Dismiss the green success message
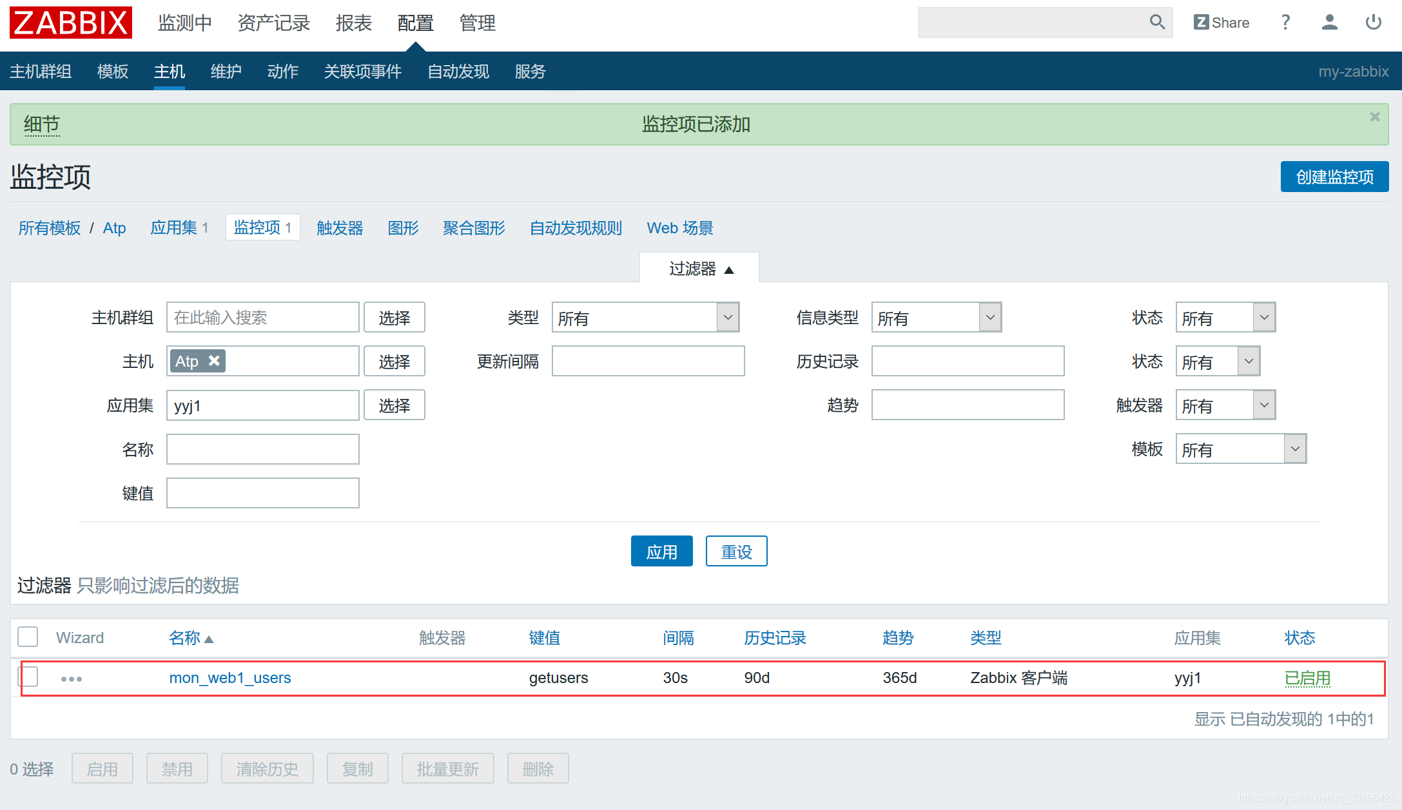Screen dimensions: 1402x810 [x=1375, y=117]
